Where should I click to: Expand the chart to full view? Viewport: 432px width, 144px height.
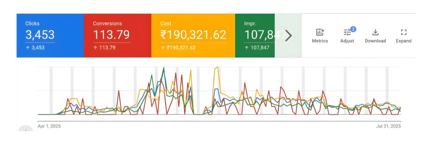click(x=404, y=36)
